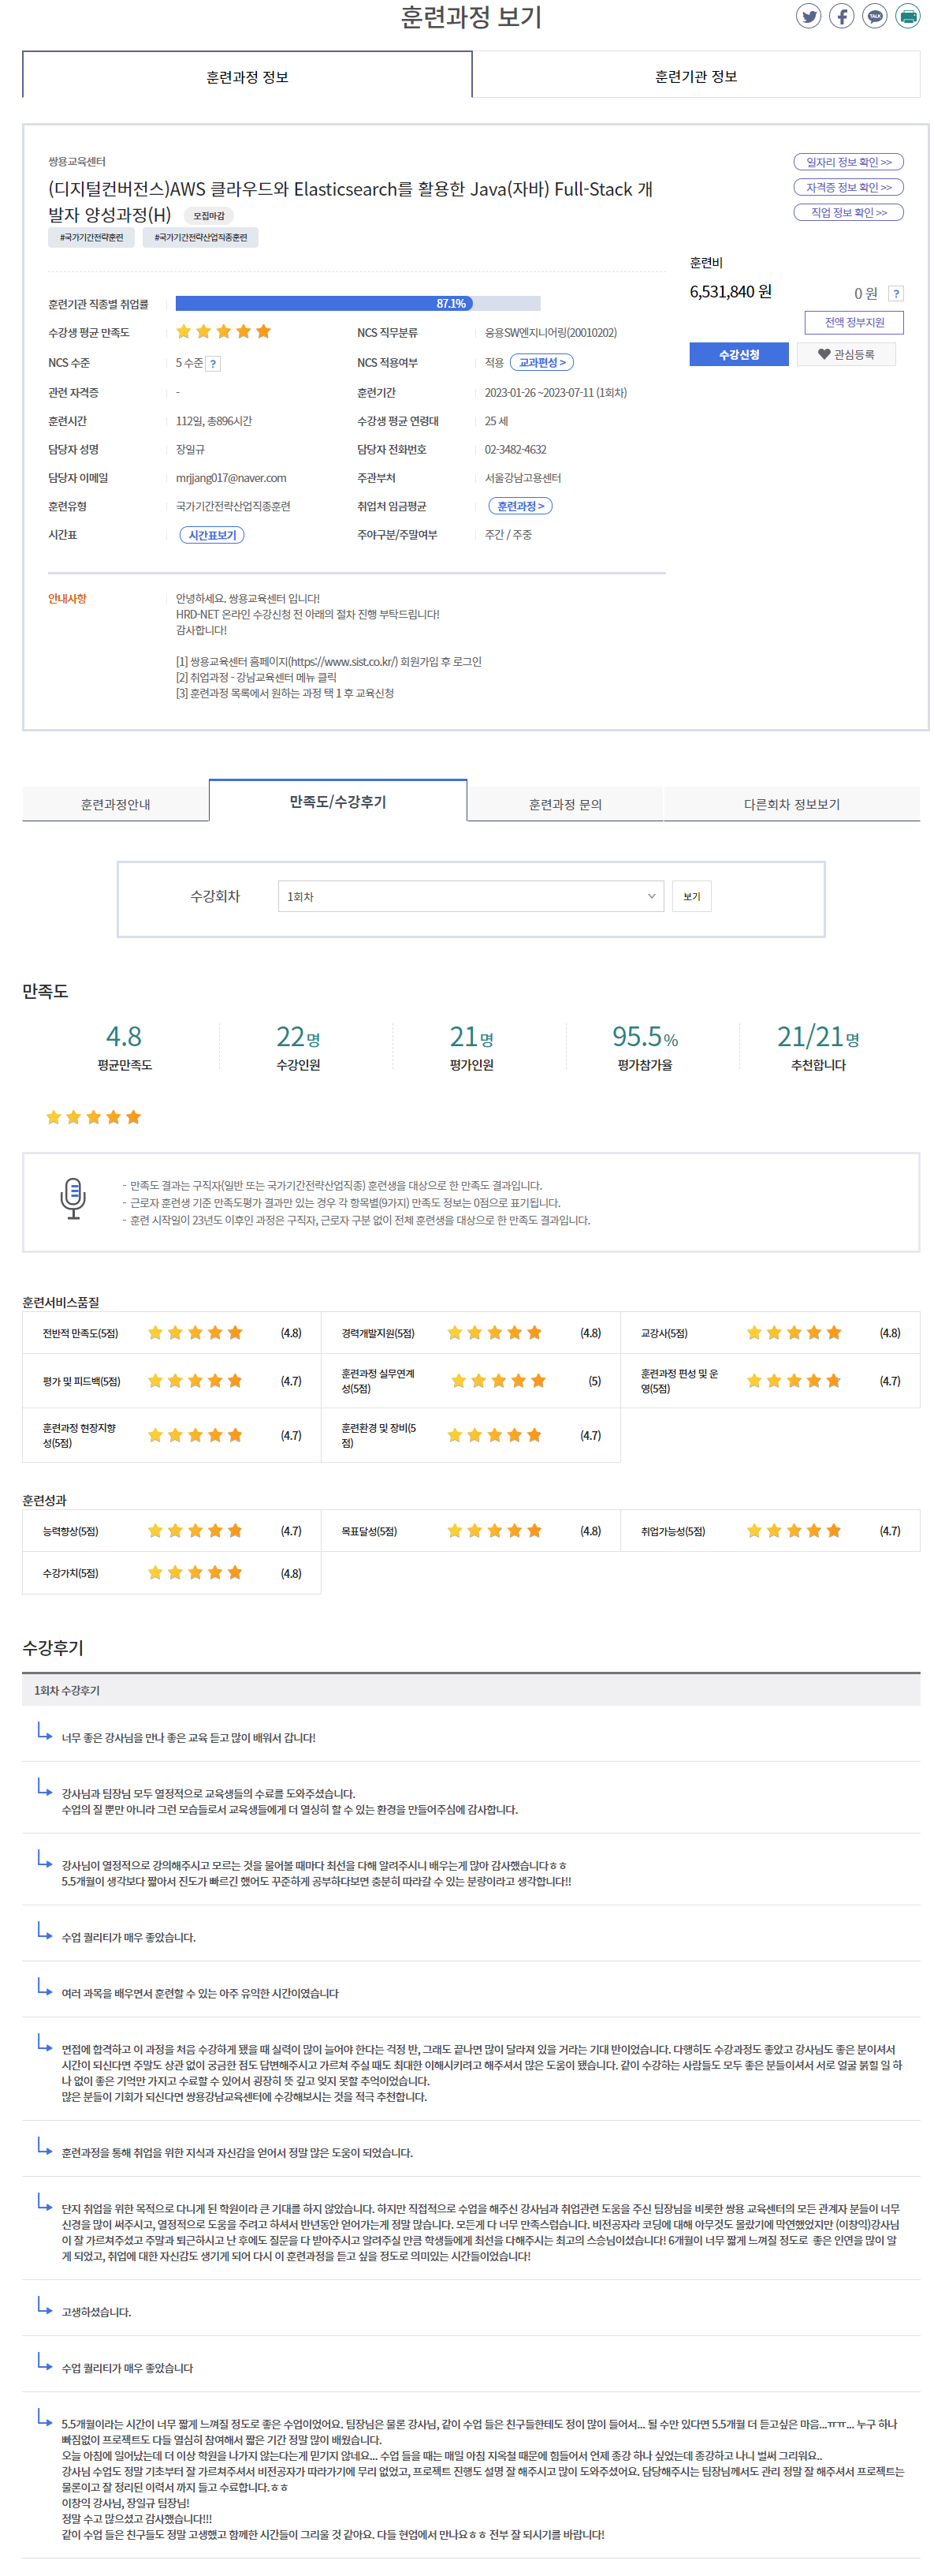Open the 수강회차 dropdown list

[471, 896]
